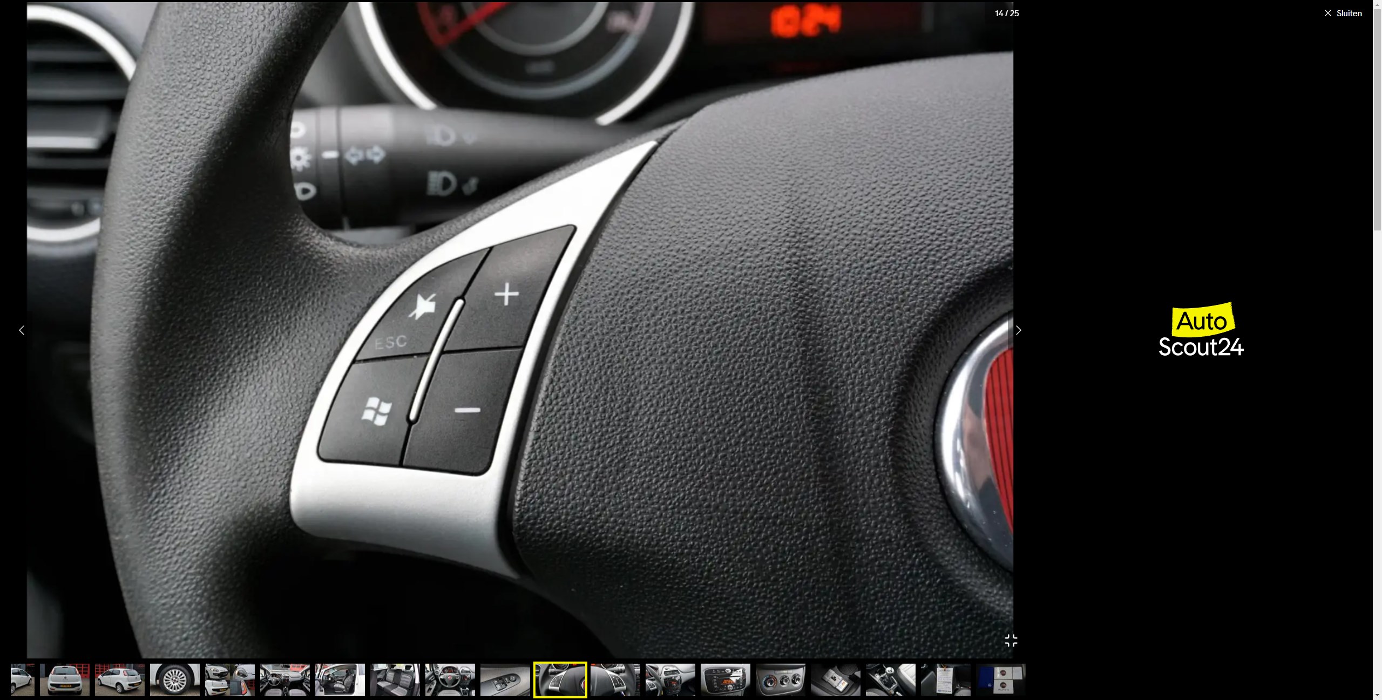Go to the previous photo with left arrow

tap(22, 330)
